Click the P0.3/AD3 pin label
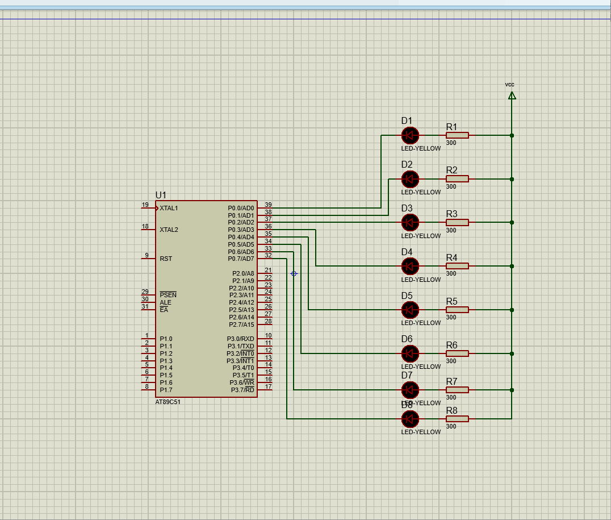This screenshot has width=611, height=520. coord(241,230)
